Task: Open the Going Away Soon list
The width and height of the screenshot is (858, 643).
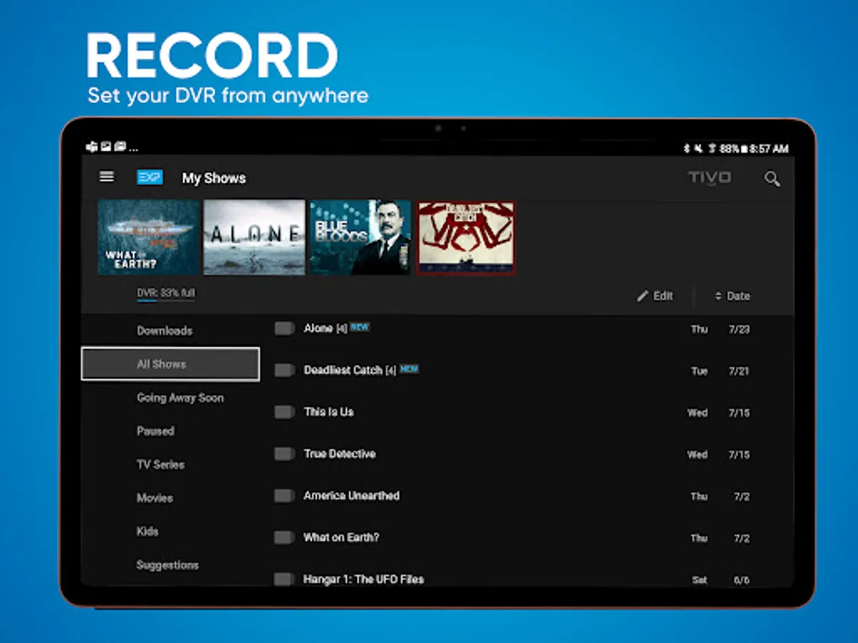Action: (180, 398)
